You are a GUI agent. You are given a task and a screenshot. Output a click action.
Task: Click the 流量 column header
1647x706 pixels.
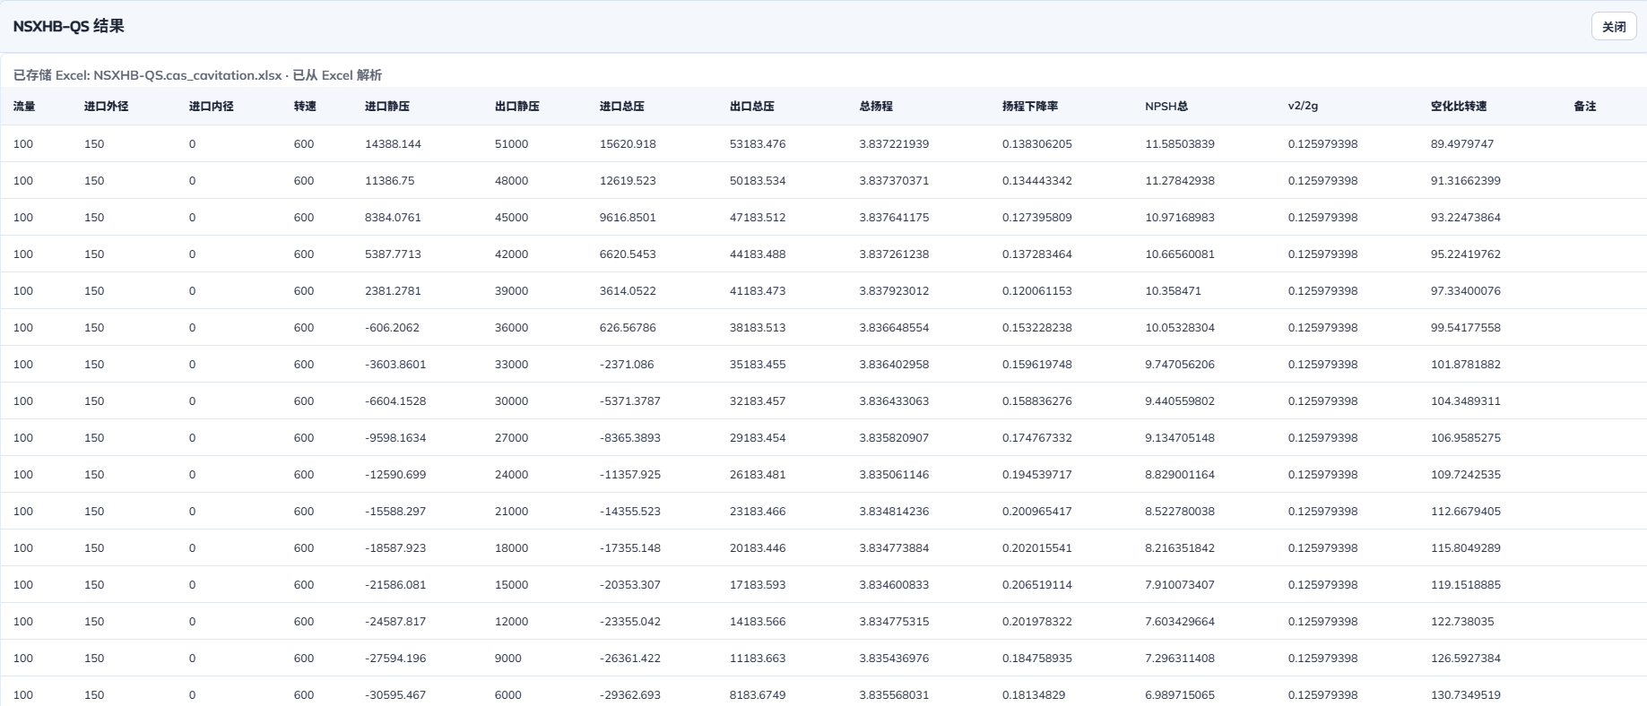coord(24,107)
